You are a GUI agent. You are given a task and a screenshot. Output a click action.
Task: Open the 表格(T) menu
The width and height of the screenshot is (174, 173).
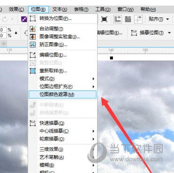tap(81, 9)
